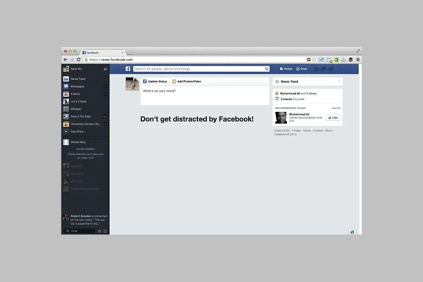Open the Cookies footer link
423x282 pixels.
pyautogui.click(x=318, y=131)
